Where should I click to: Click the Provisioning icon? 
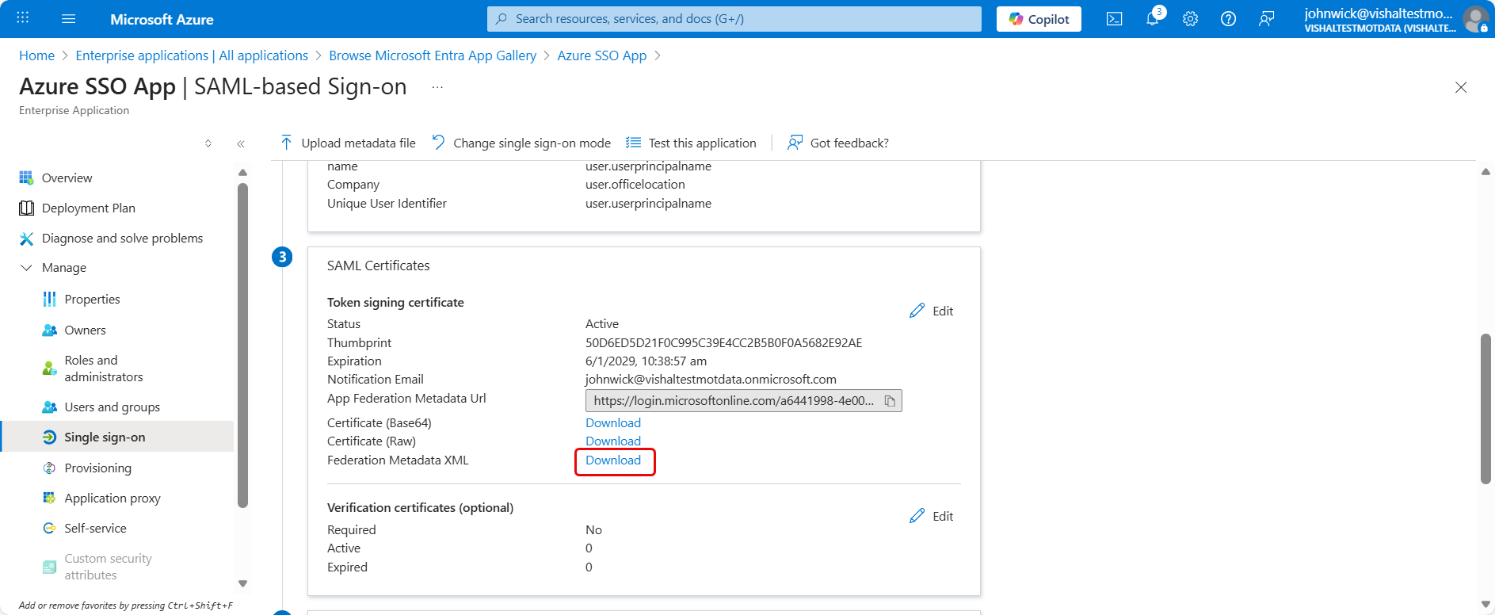click(49, 468)
